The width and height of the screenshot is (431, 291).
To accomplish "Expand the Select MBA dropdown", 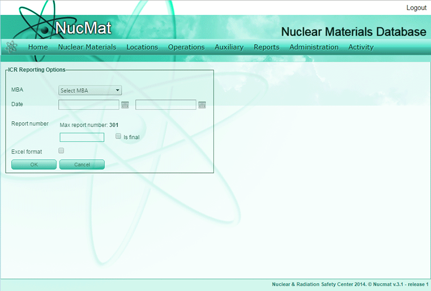I will click(x=90, y=91).
